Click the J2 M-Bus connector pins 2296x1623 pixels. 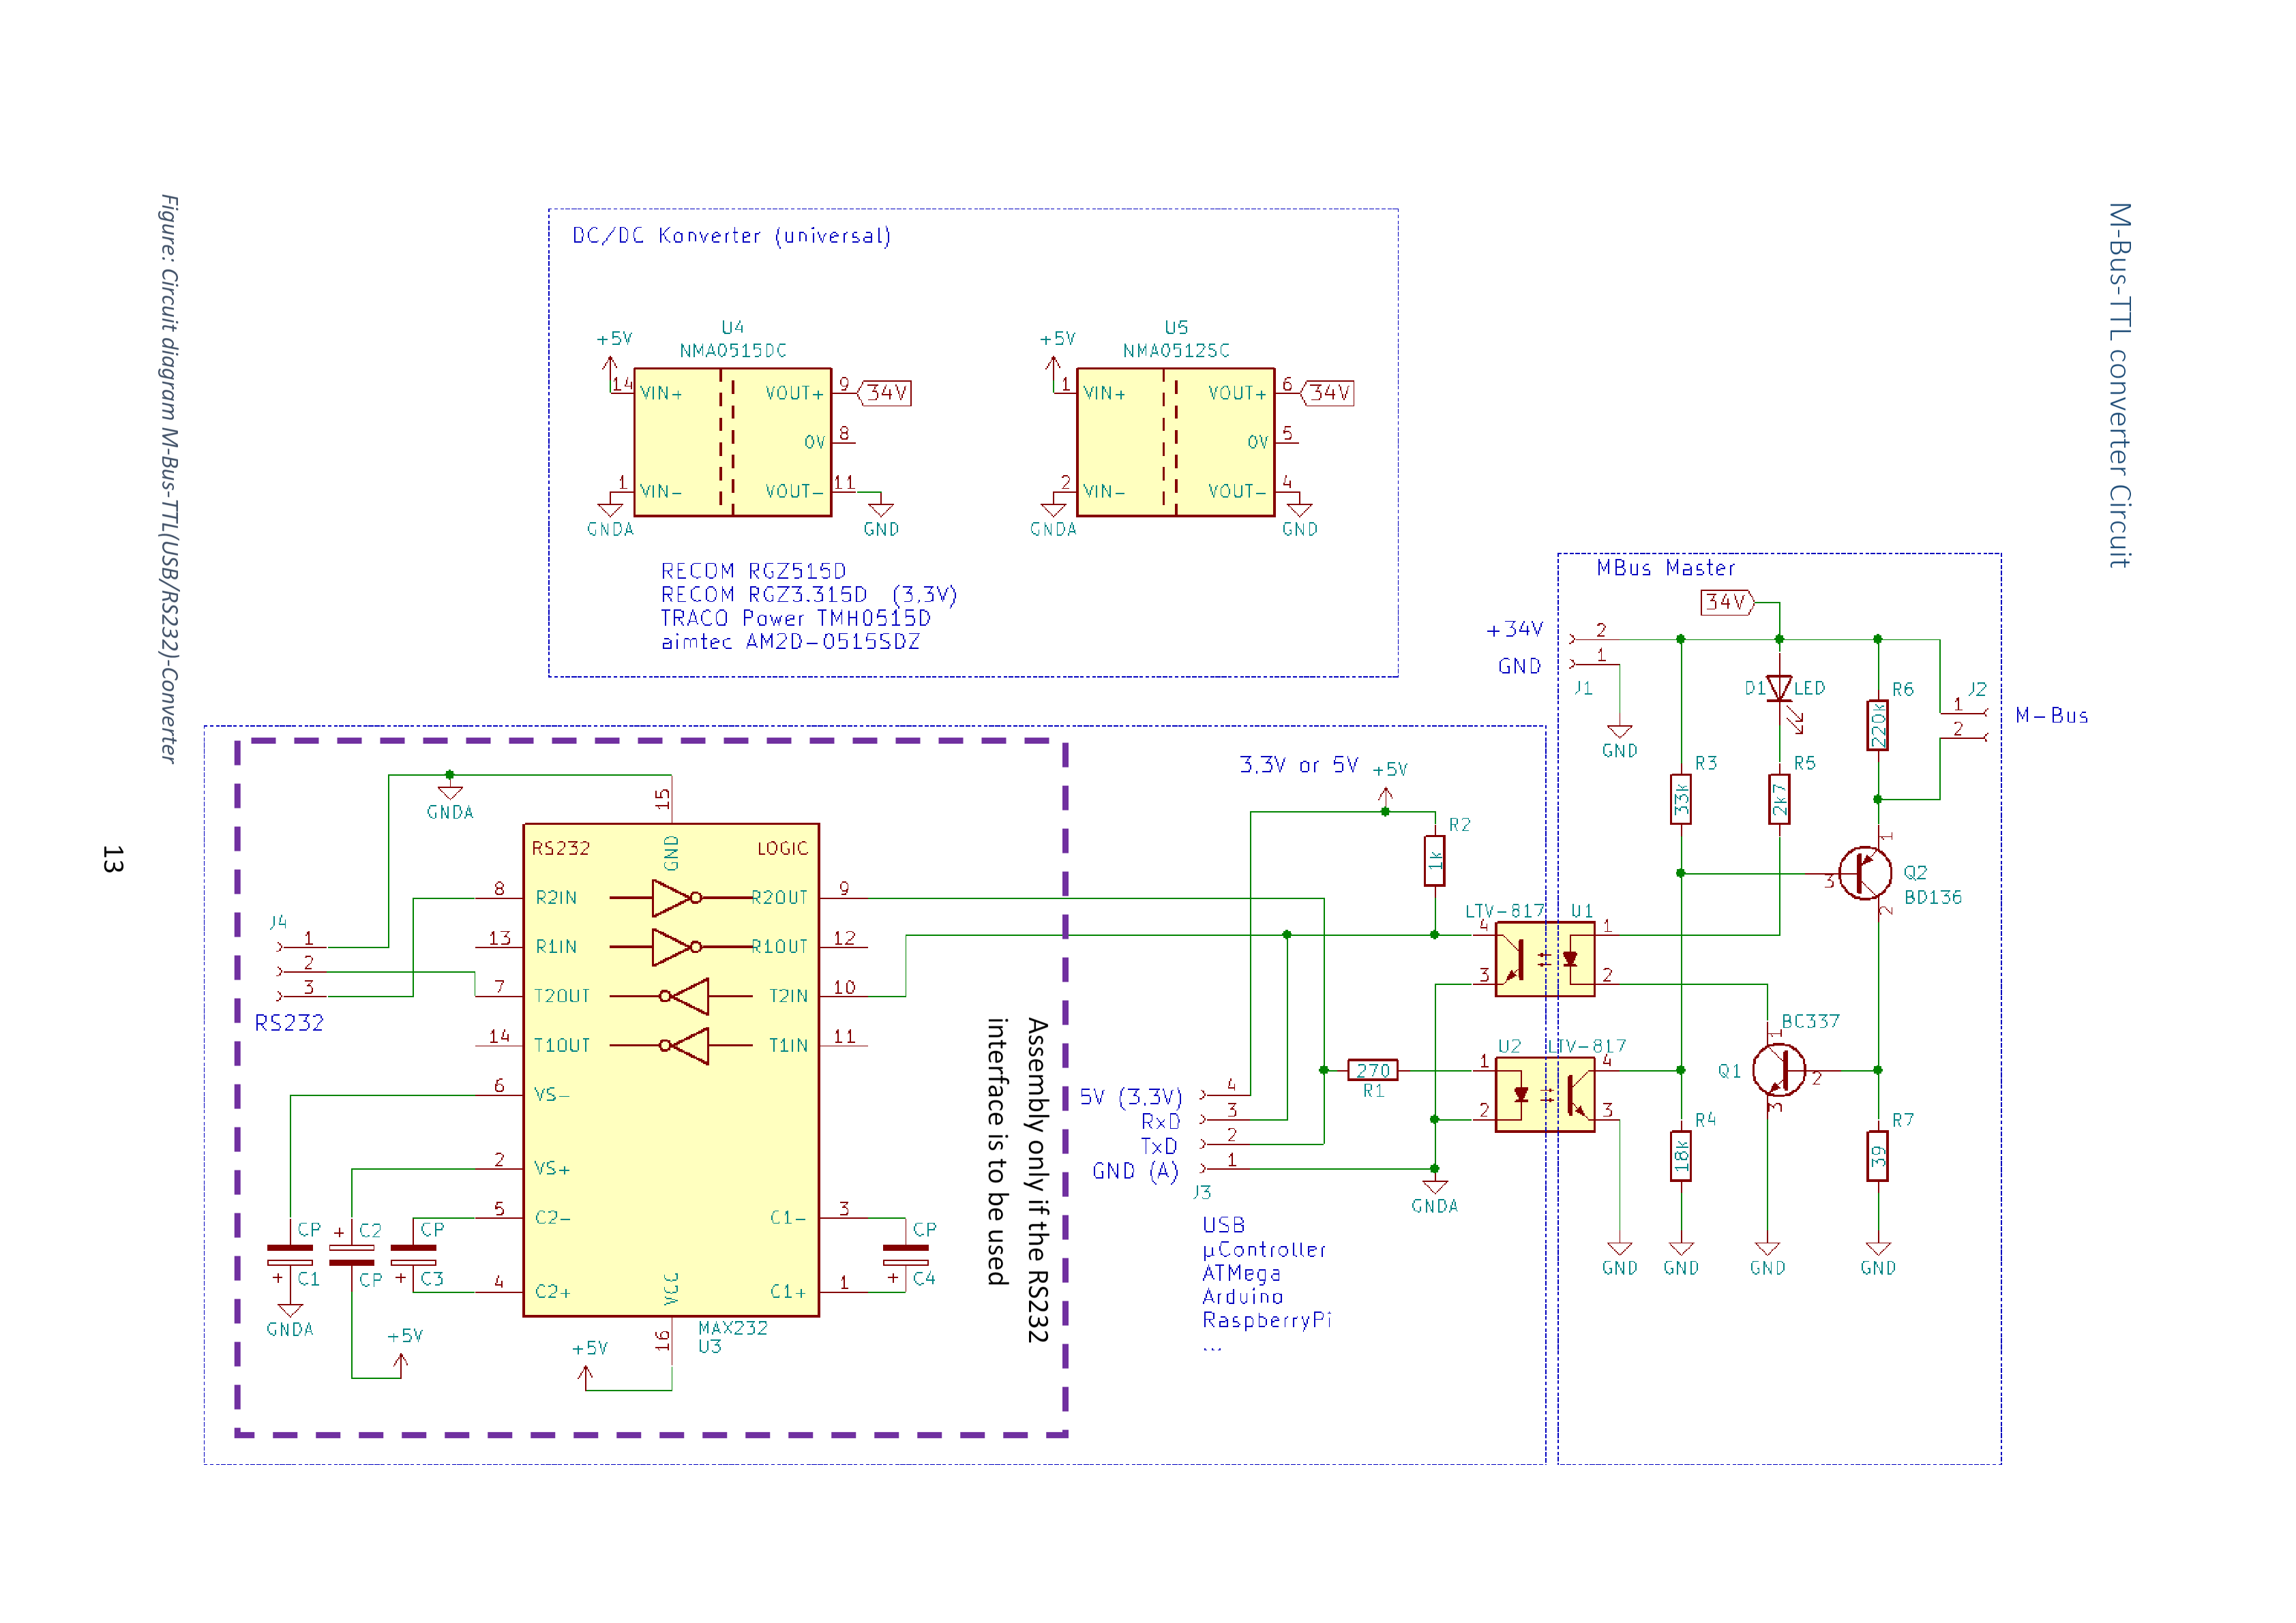1963,725
